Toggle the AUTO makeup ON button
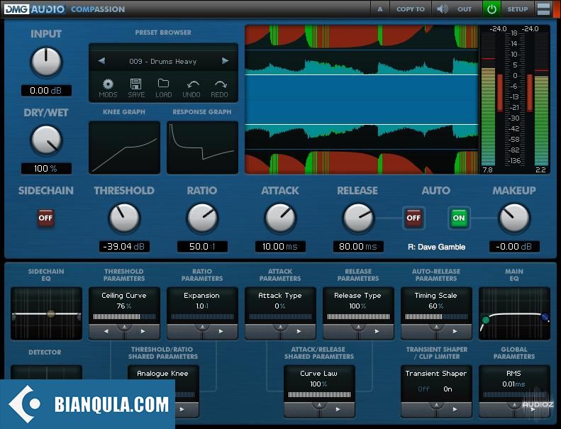Image resolution: width=561 pixels, height=429 pixels. (x=459, y=218)
